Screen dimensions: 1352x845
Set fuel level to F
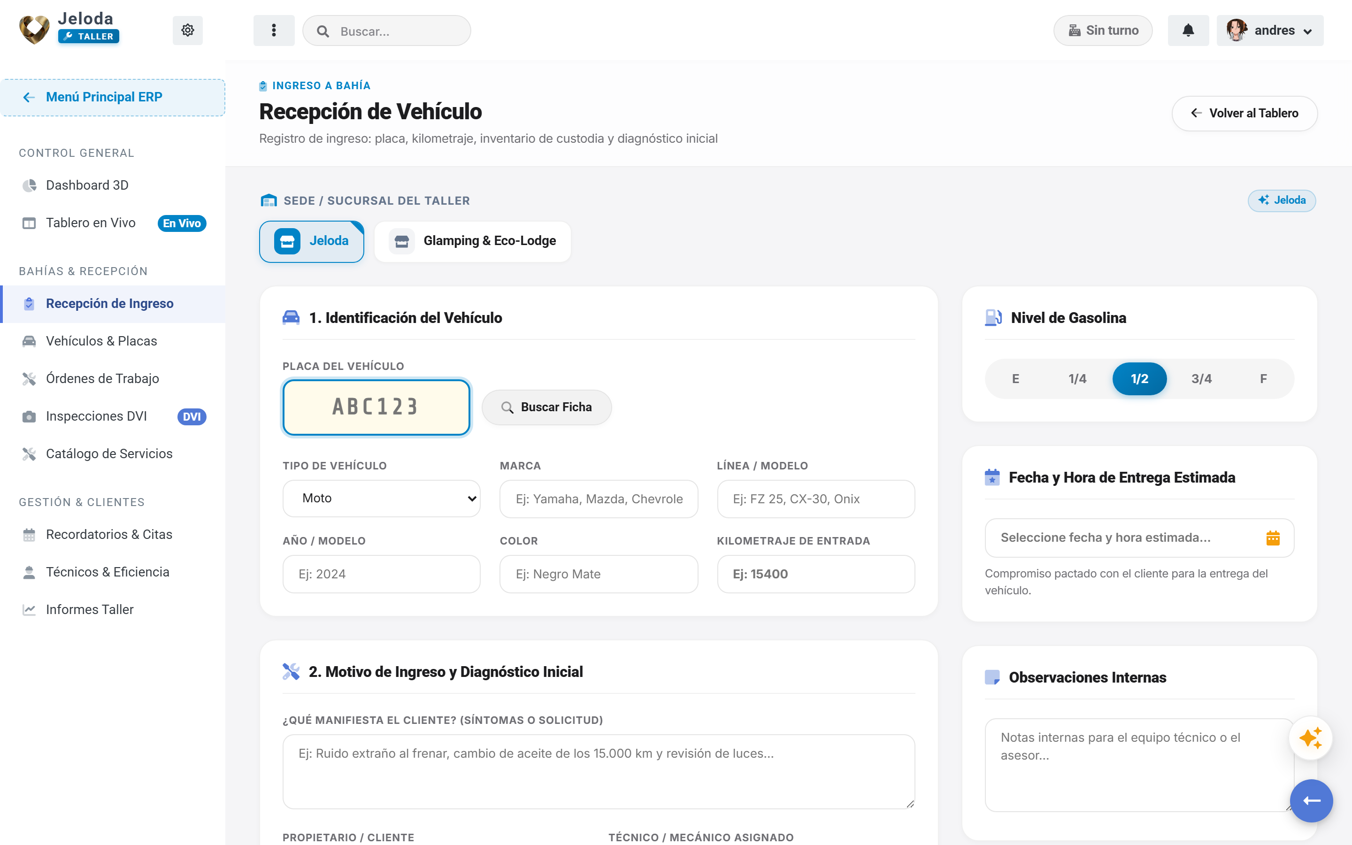[x=1263, y=379]
